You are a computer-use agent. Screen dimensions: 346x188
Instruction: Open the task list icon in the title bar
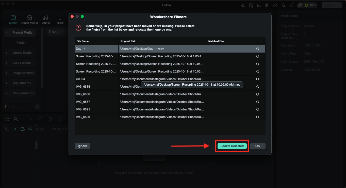pyautogui.click(x=251, y=5)
